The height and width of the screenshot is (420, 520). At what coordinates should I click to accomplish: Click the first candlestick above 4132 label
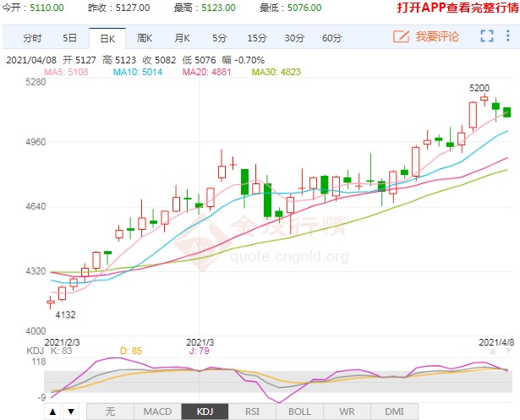click(51, 303)
